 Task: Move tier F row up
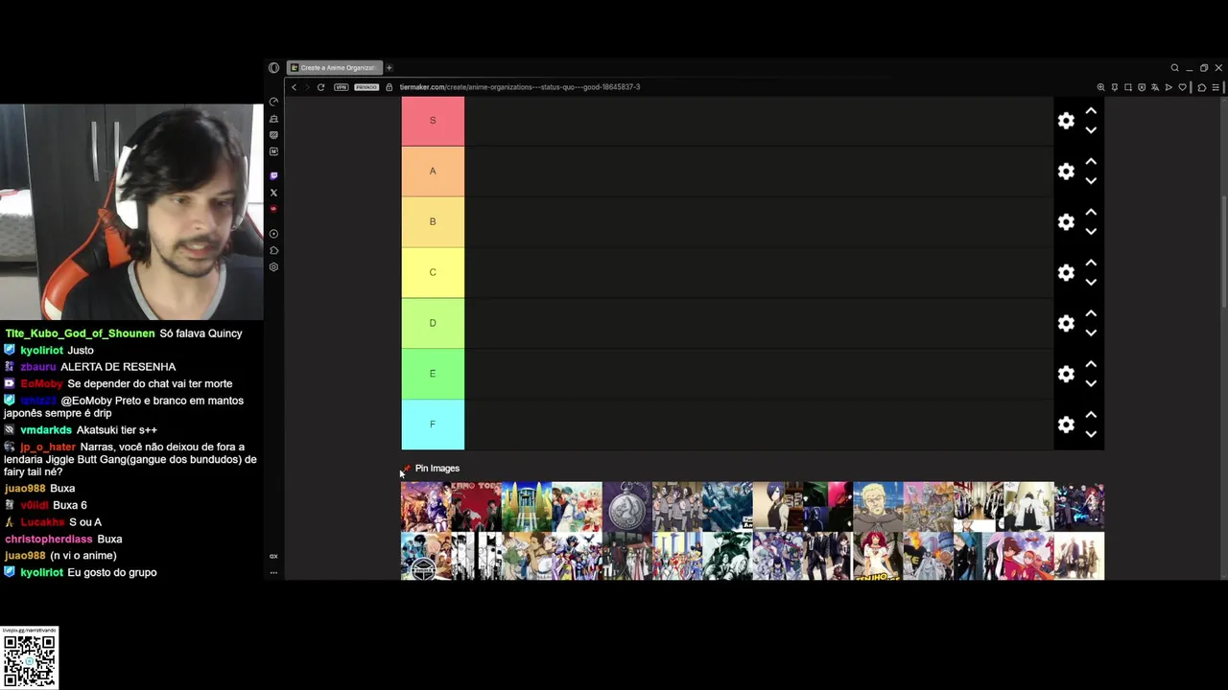pyautogui.click(x=1091, y=416)
